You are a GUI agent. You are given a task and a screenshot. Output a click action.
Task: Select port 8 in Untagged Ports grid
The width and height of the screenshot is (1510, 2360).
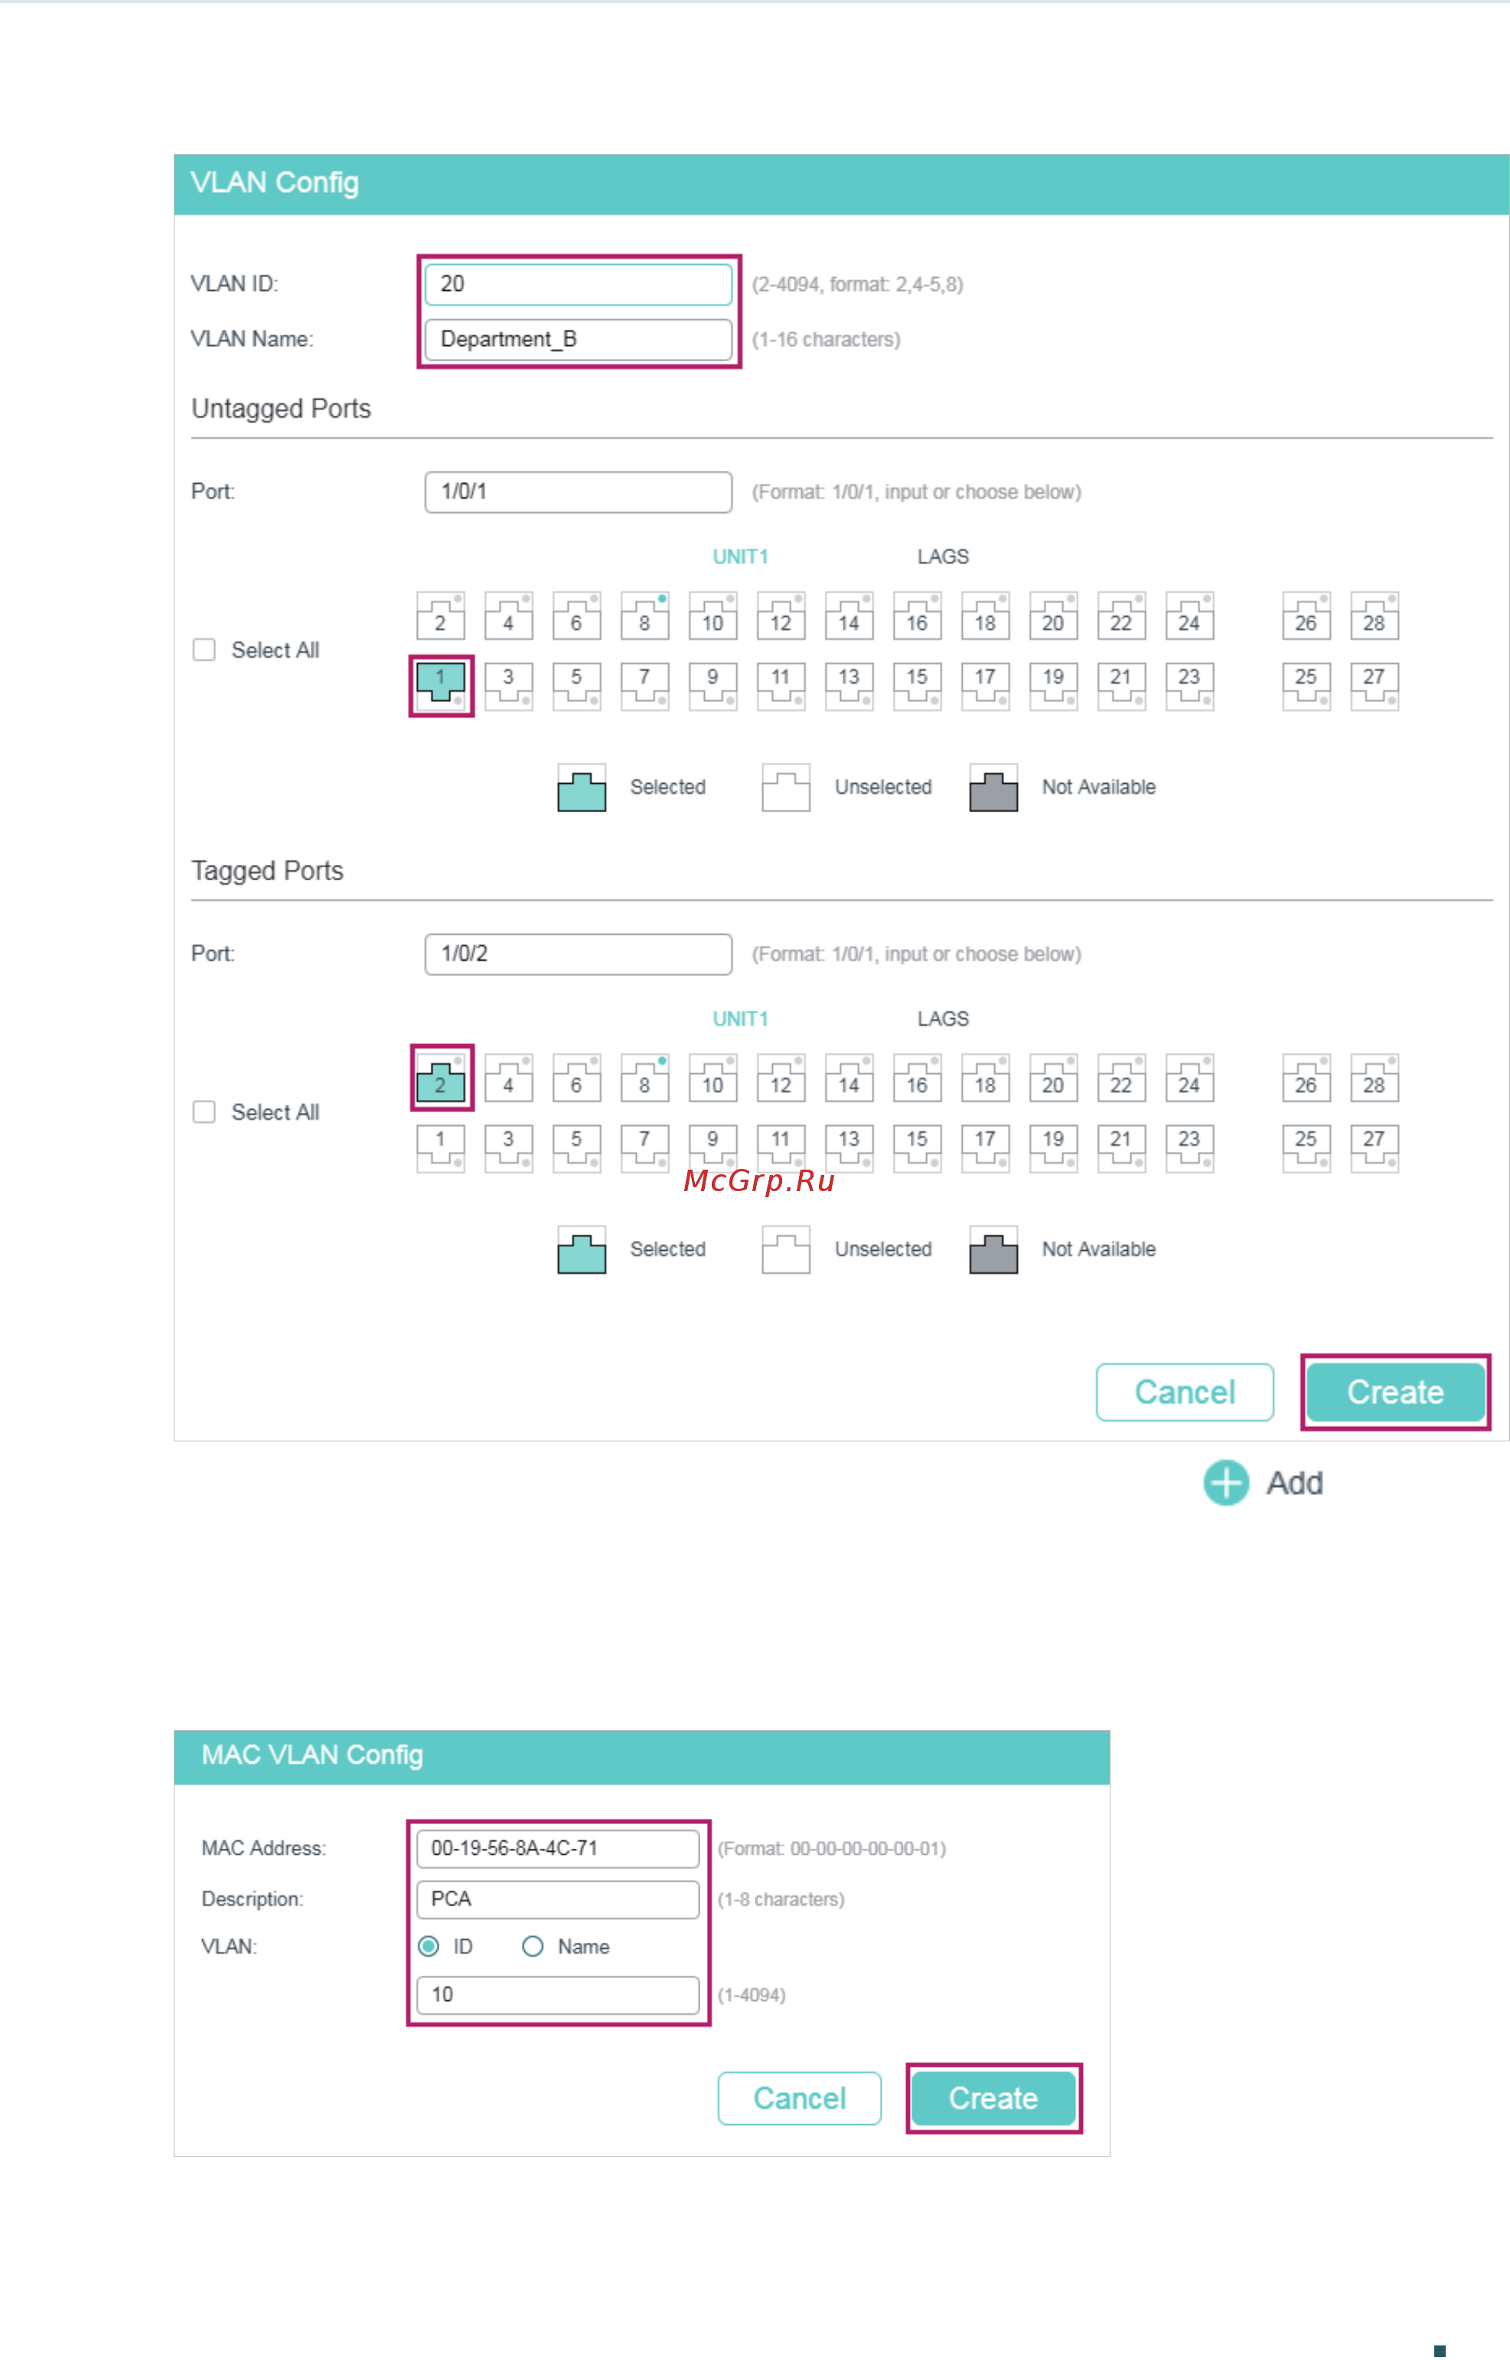pyautogui.click(x=644, y=615)
